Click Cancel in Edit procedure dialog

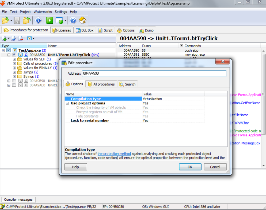click(215, 167)
